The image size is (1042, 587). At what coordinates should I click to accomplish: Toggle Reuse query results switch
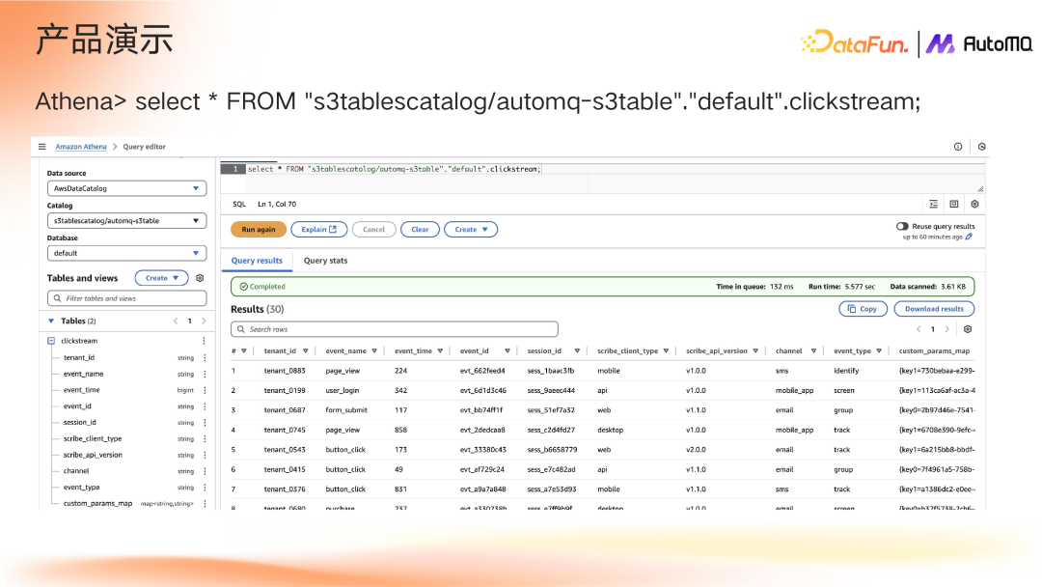[902, 226]
